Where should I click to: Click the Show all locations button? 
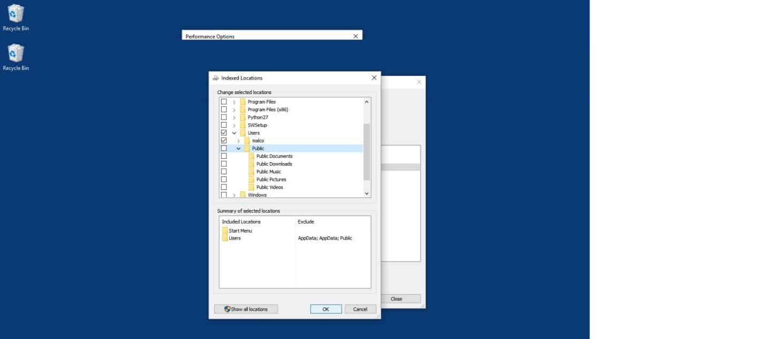click(246, 309)
